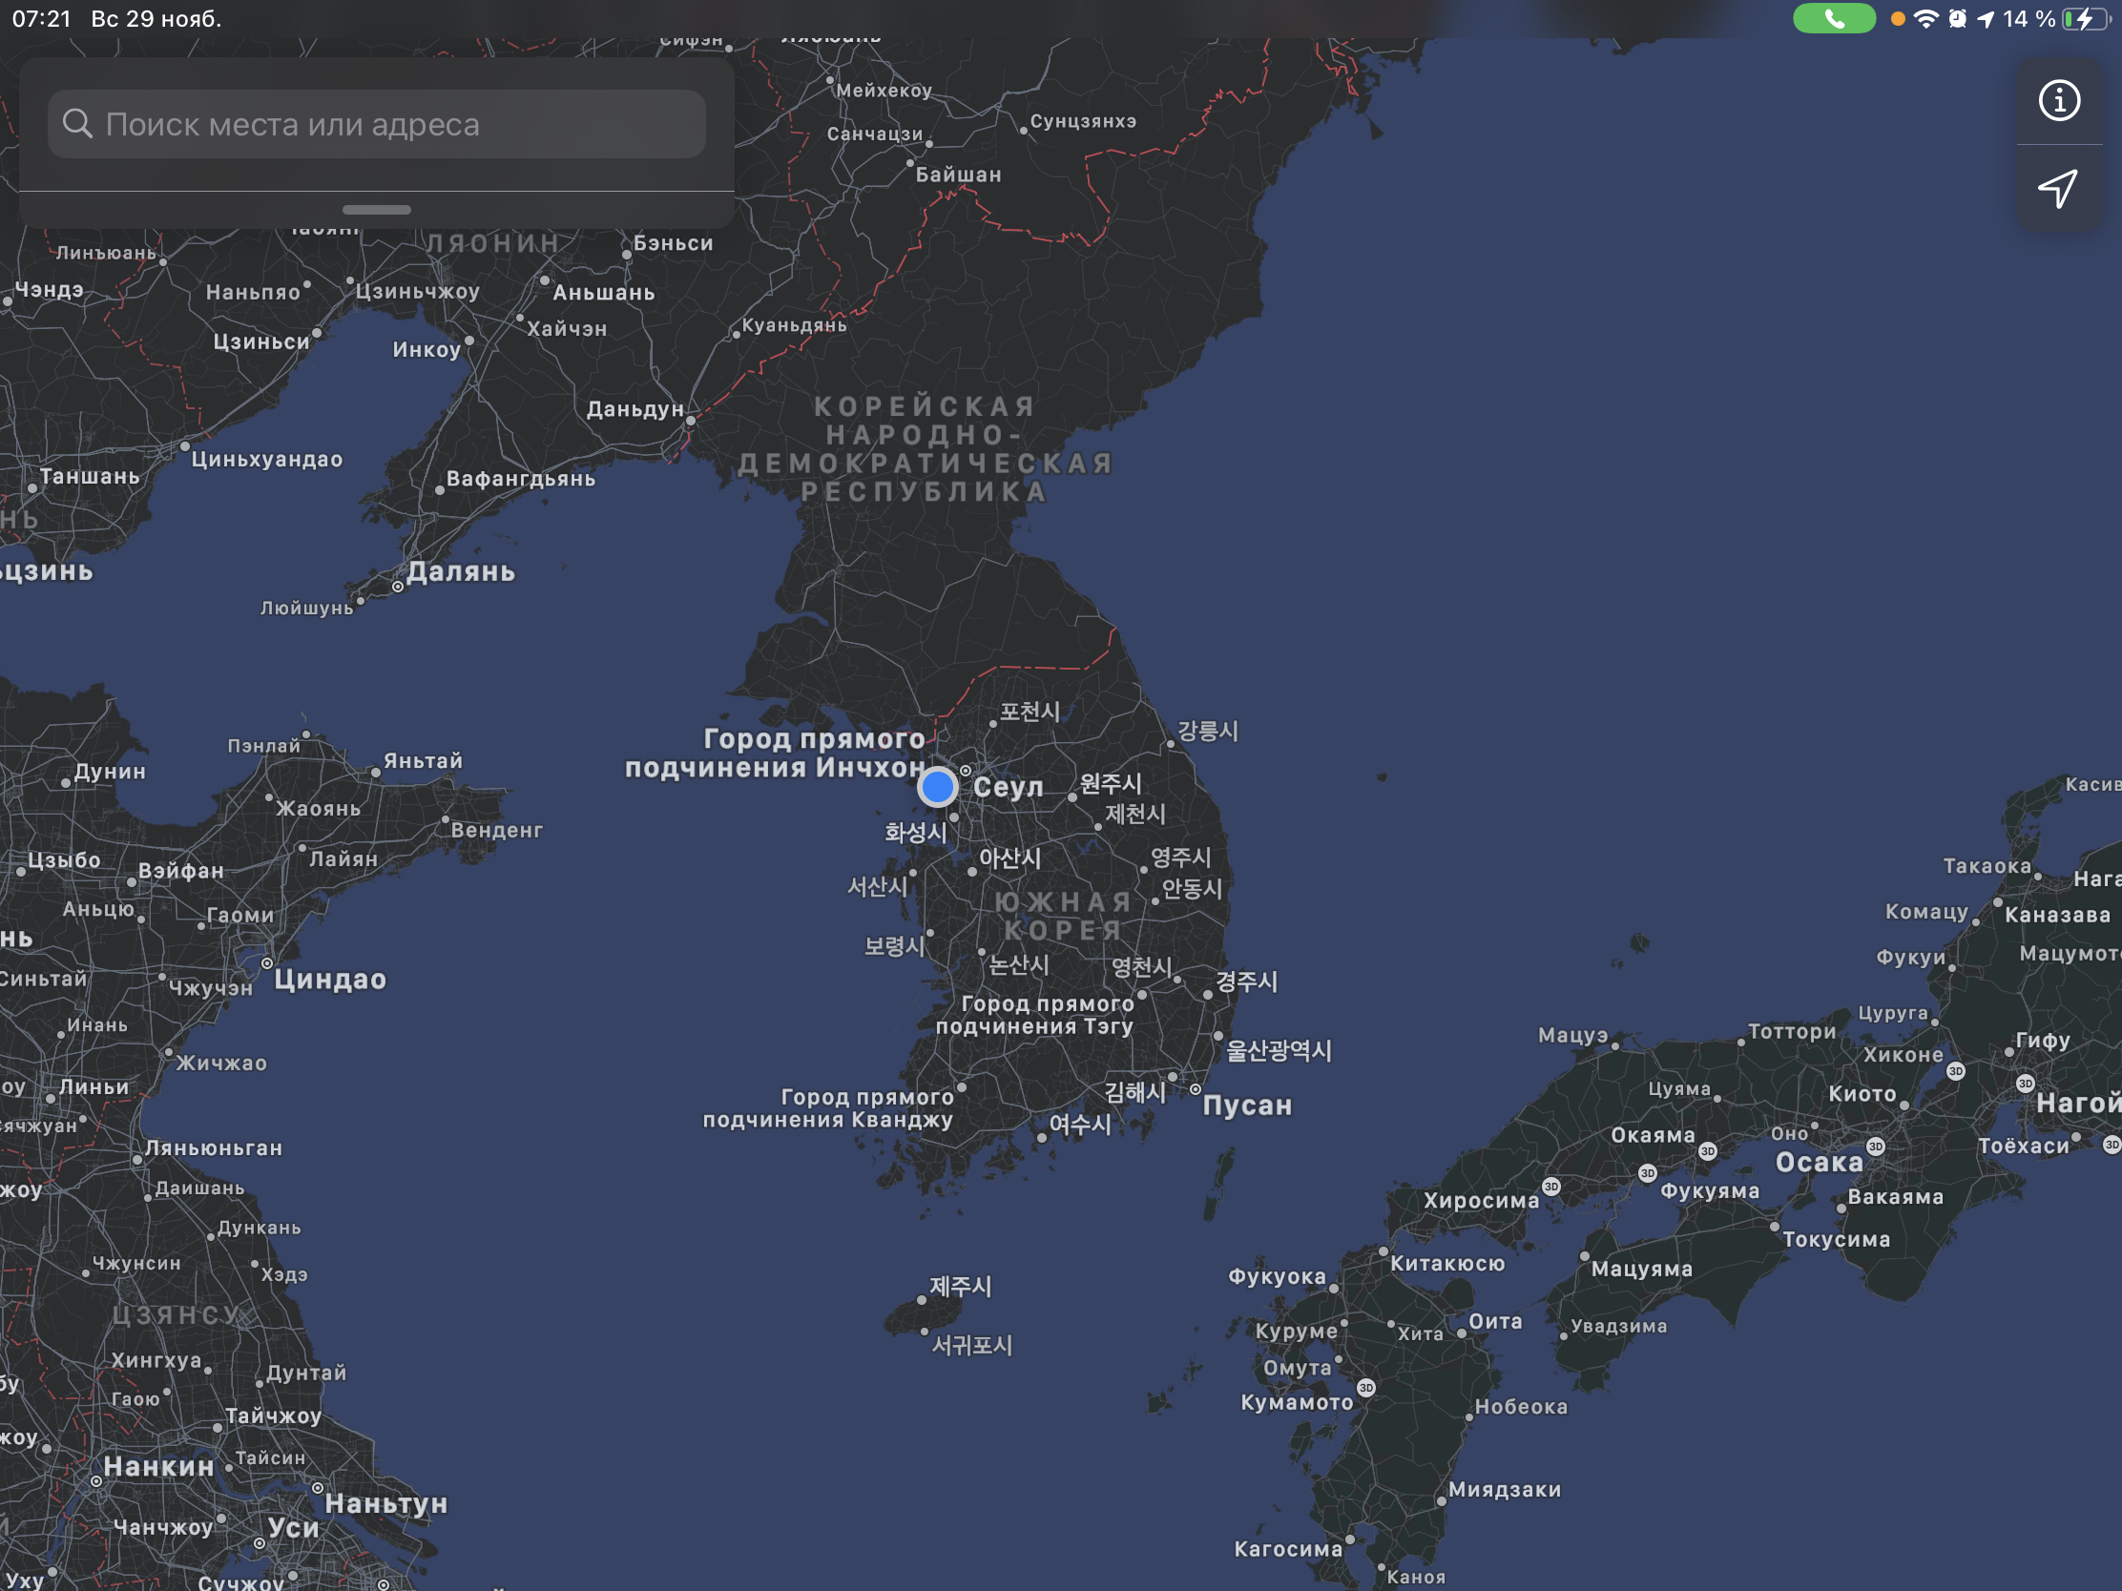Open the map settings info button
Screen dimensions: 2122x1591
(2059, 101)
